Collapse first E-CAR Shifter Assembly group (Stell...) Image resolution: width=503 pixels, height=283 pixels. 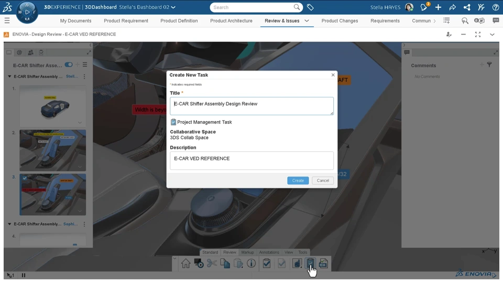click(x=9, y=77)
